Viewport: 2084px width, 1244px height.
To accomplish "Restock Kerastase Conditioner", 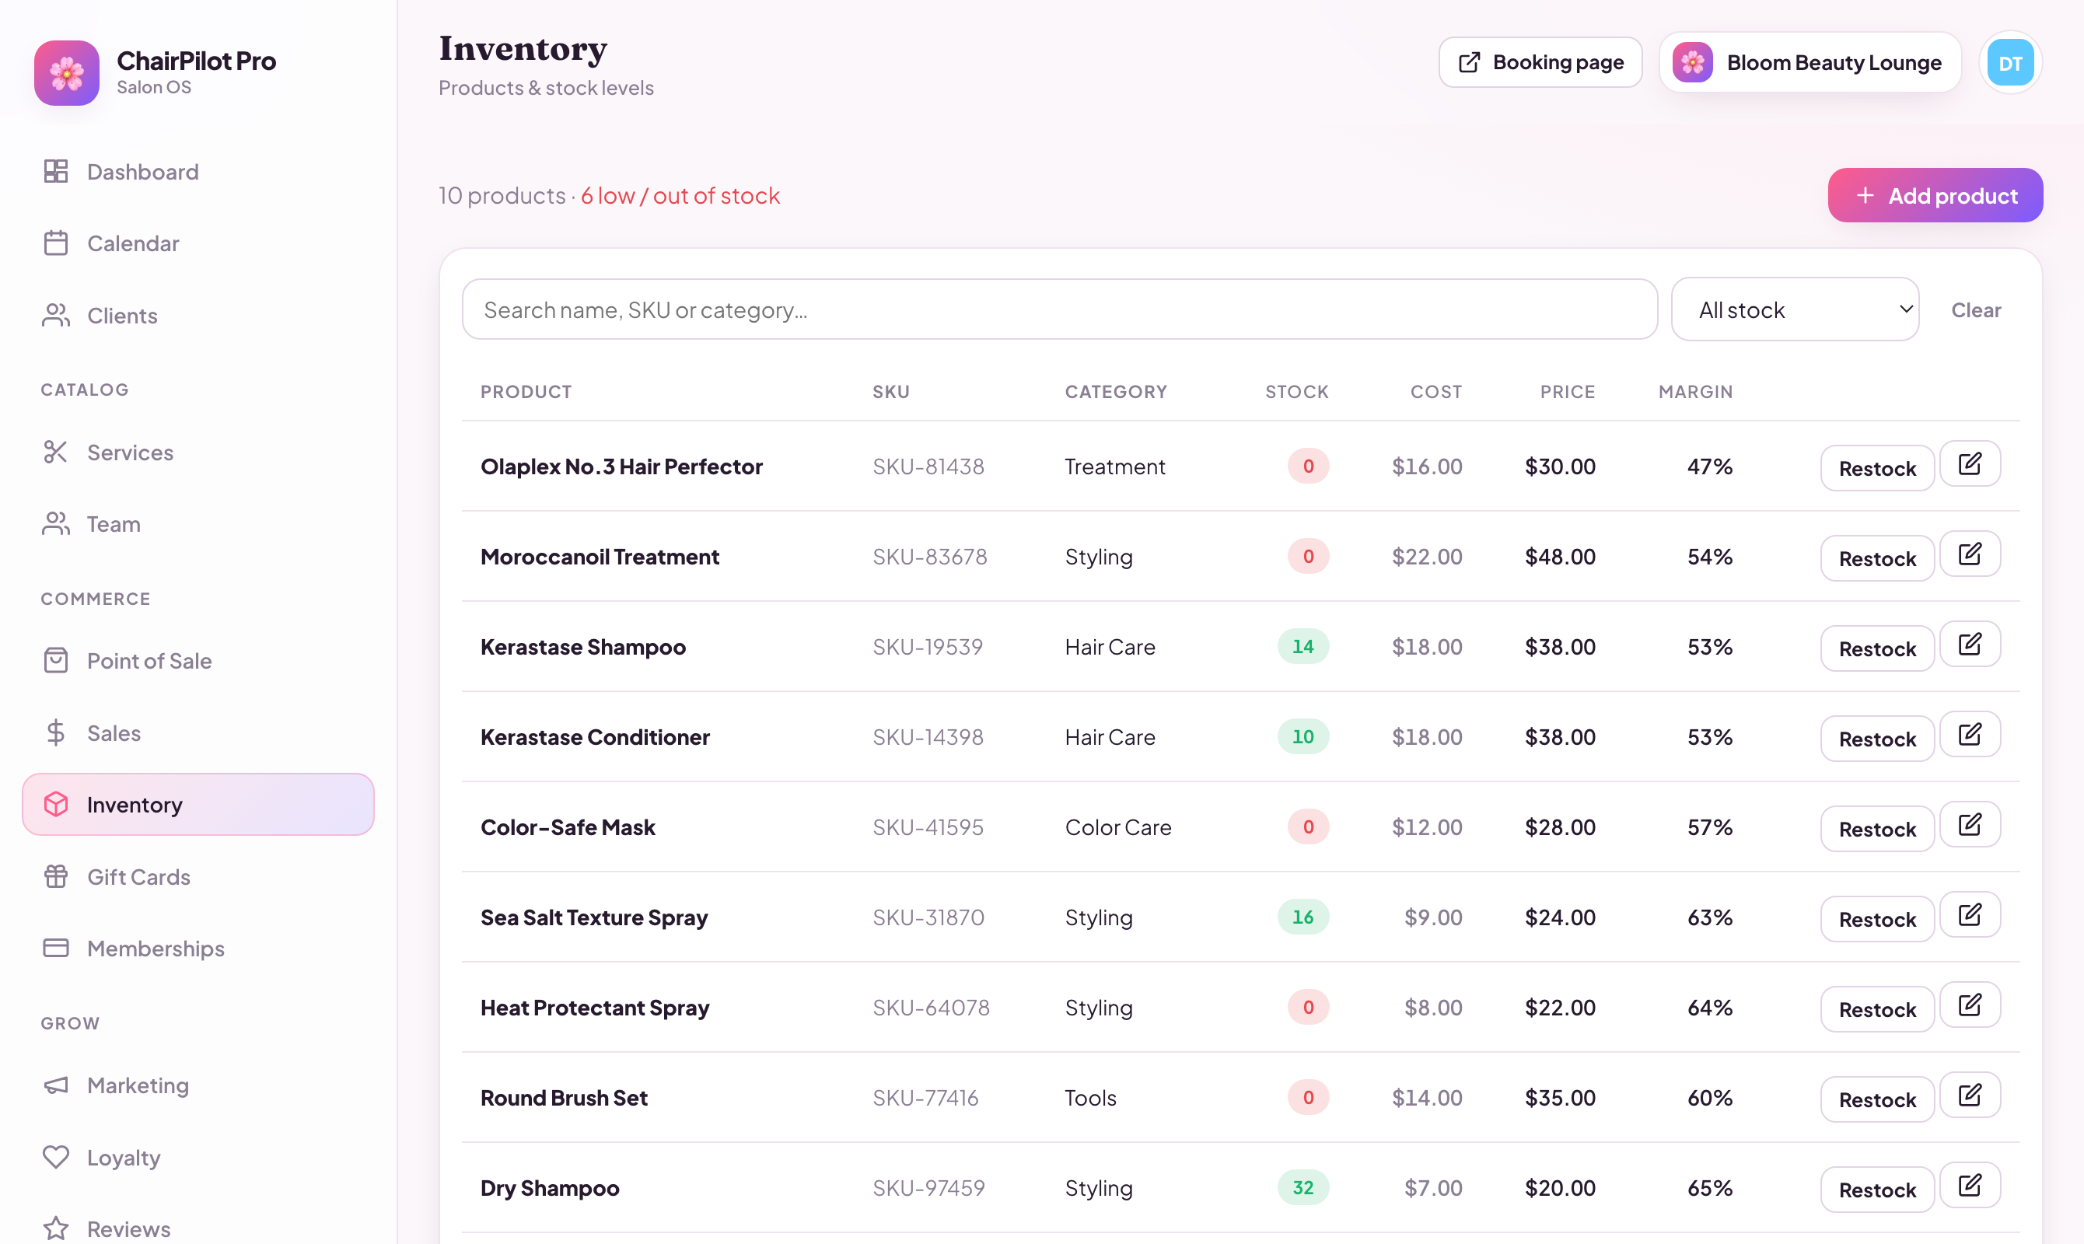I will tap(1877, 739).
